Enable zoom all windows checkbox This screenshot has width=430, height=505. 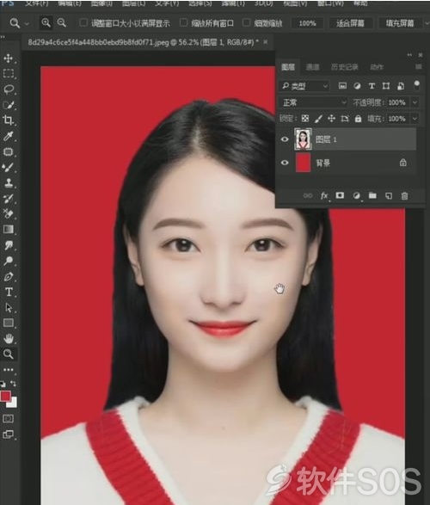point(183,22)
